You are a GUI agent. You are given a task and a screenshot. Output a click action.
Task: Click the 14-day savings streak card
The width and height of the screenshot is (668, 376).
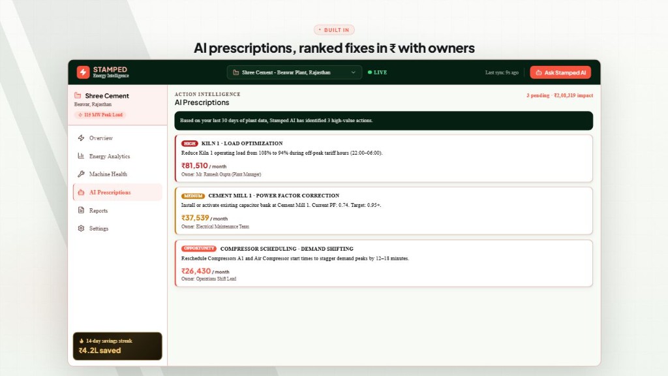click(x=117, y=346)
